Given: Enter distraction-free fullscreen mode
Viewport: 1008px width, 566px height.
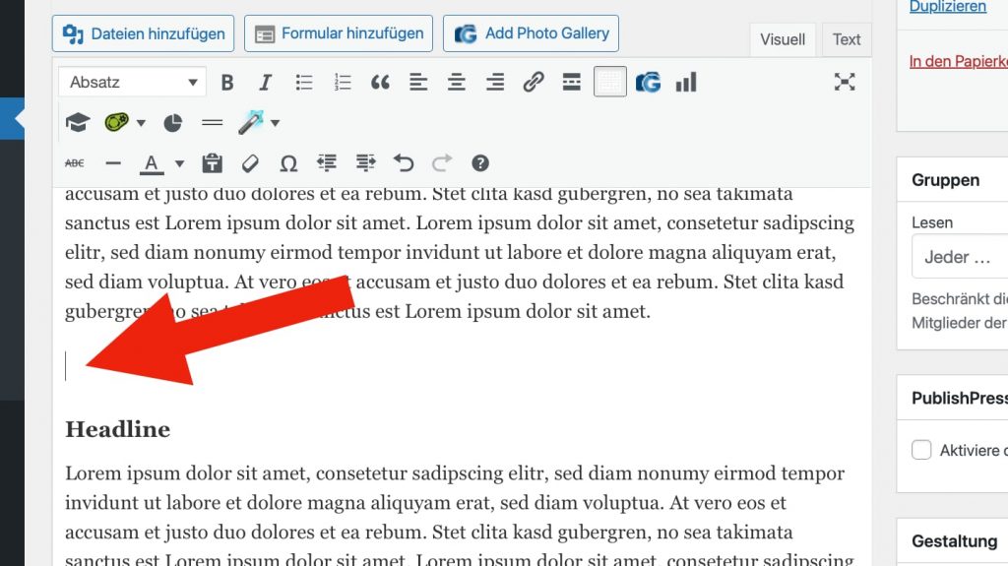Looking at the screenshot, I should click(x=845, y=83).
